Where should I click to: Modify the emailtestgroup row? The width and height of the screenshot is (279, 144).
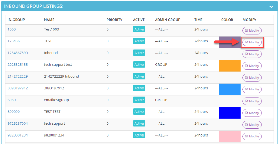coord(252,101)
